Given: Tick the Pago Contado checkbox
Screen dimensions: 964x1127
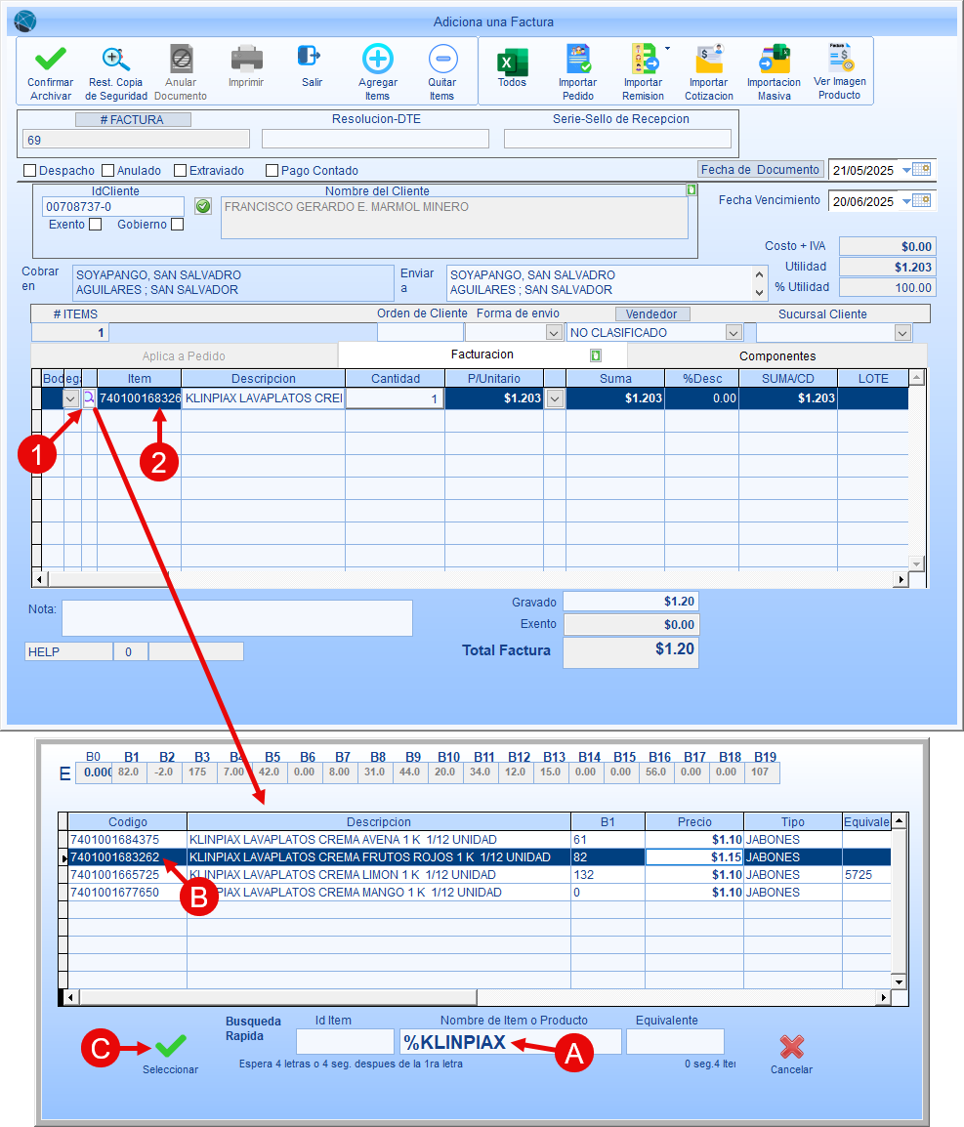Looking at the screenshot, I should 272,170.
